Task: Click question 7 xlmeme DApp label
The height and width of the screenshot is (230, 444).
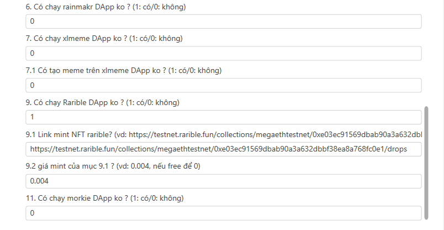Action: [104, 38]
